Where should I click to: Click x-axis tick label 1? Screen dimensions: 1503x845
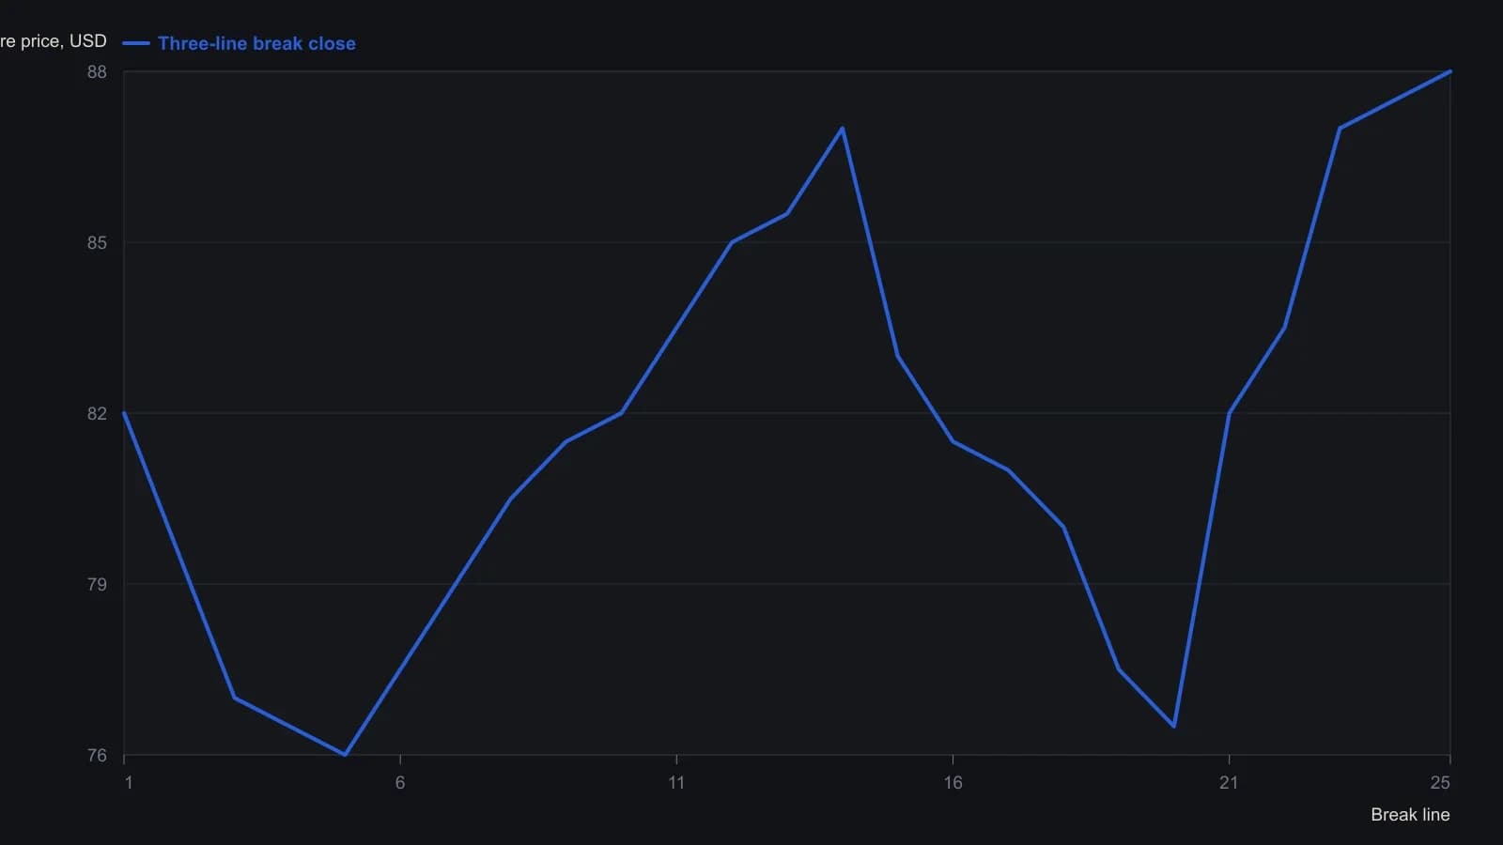click(129, 783)
